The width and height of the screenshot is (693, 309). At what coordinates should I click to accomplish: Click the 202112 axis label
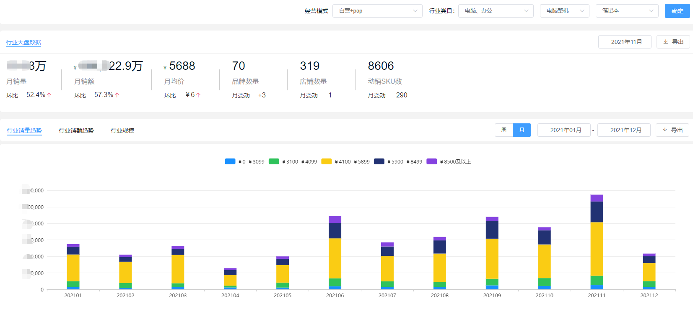(649, 296)
